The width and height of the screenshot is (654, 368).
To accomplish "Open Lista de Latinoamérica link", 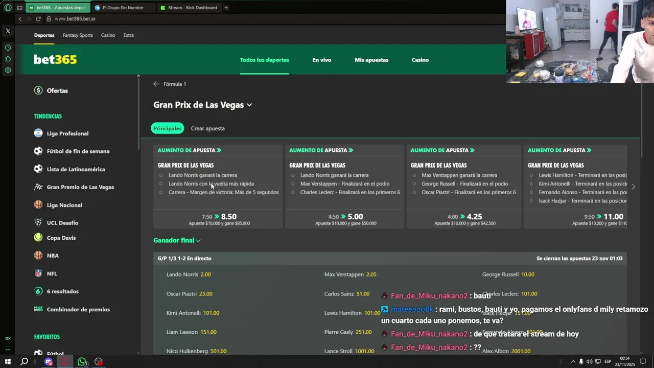I will coord(76,169).
